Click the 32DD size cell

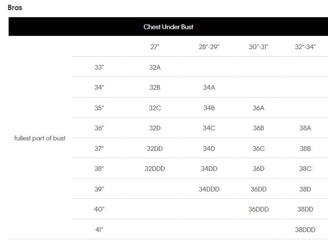click(155, 149)
